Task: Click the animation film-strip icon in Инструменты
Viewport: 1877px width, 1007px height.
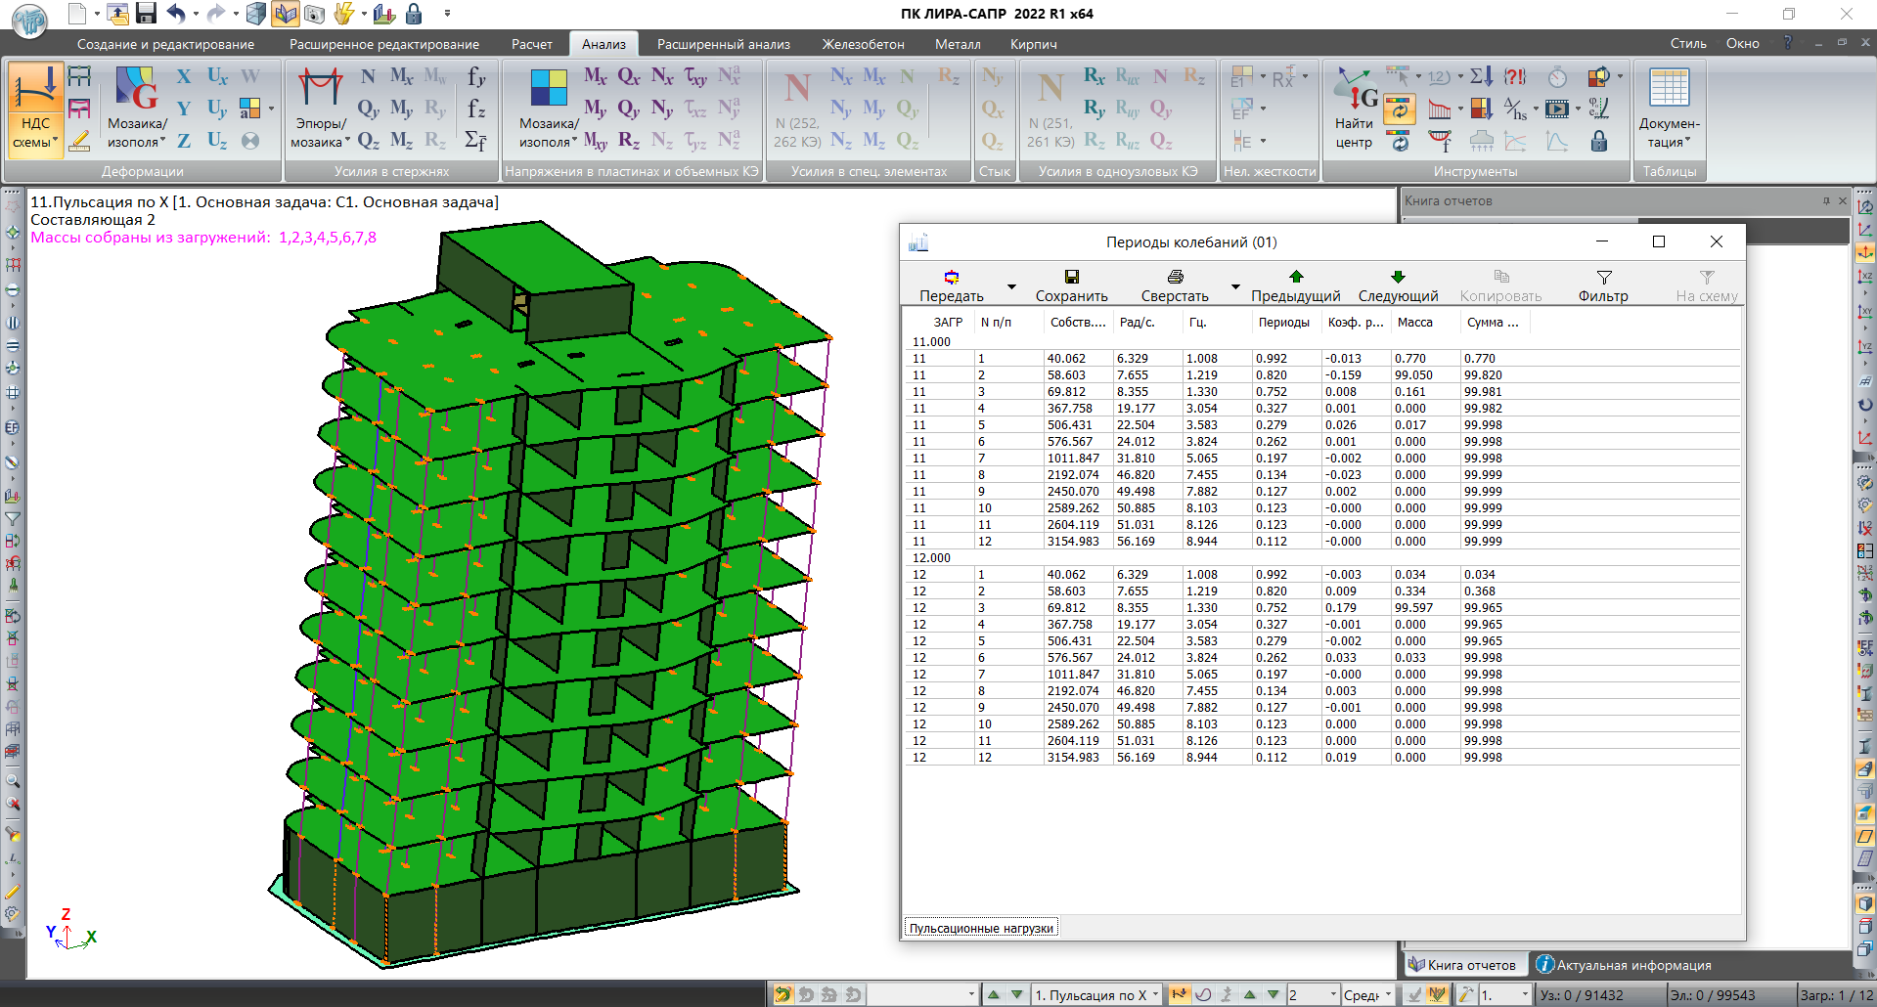Action: tap(1557, 109)
